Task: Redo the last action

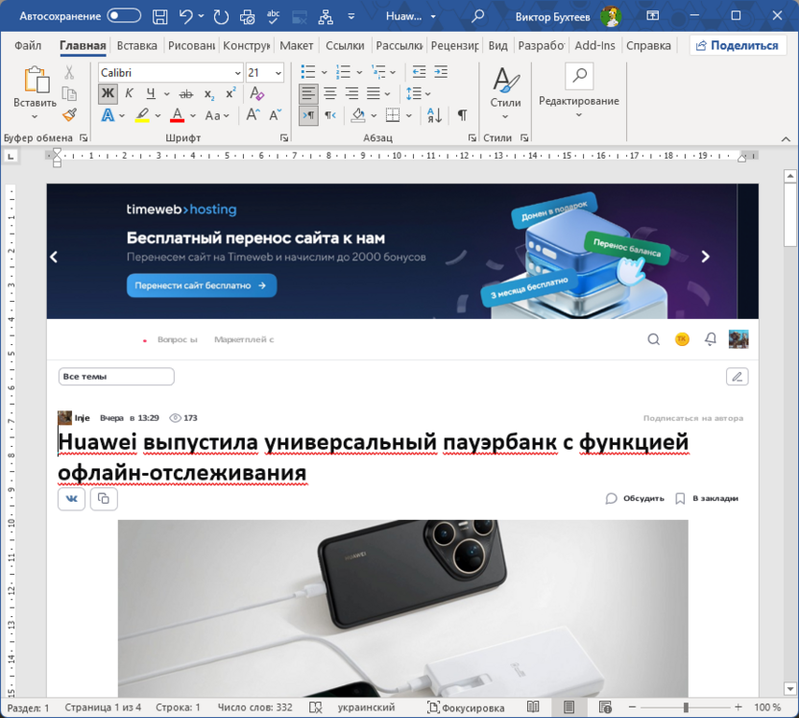Action: pyautogui.click(x=221, y=17)
